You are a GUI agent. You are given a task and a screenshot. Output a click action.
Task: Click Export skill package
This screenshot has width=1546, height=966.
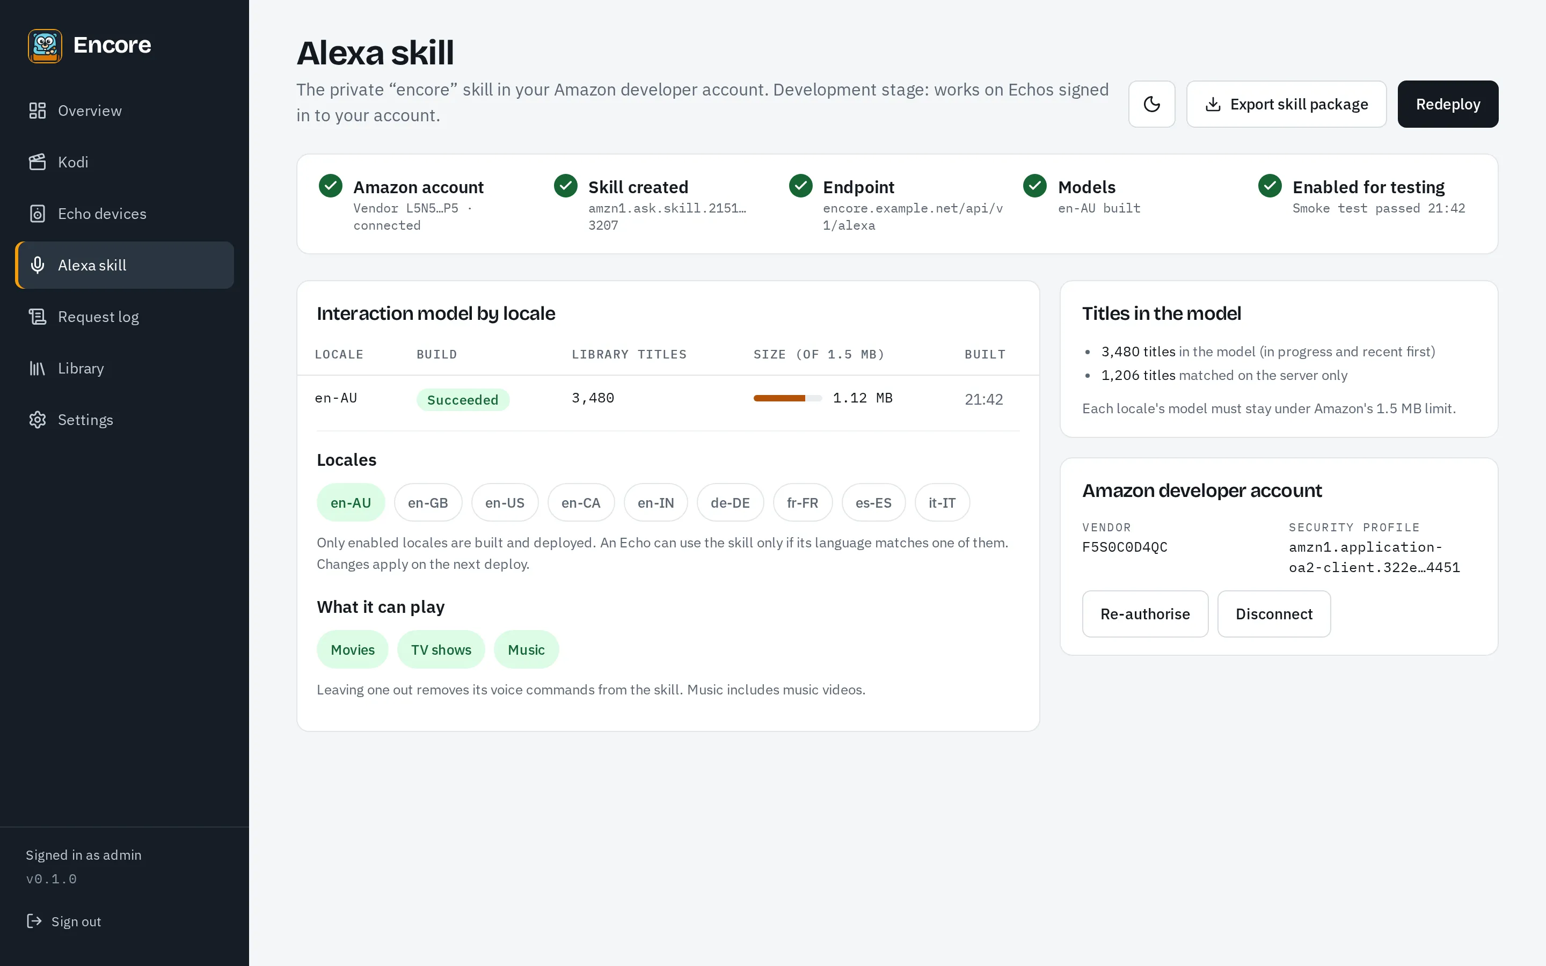pyautogui.click(x=1286, y=104)
